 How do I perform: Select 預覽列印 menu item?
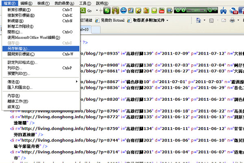click(x=19, y=73)
